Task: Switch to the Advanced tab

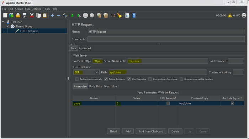Action: tap(85, 48)
